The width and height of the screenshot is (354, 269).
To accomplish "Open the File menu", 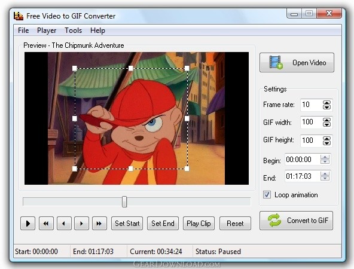I will 23,30.
